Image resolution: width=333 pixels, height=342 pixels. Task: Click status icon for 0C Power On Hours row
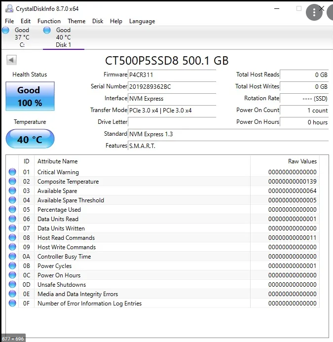pos(12,275)
